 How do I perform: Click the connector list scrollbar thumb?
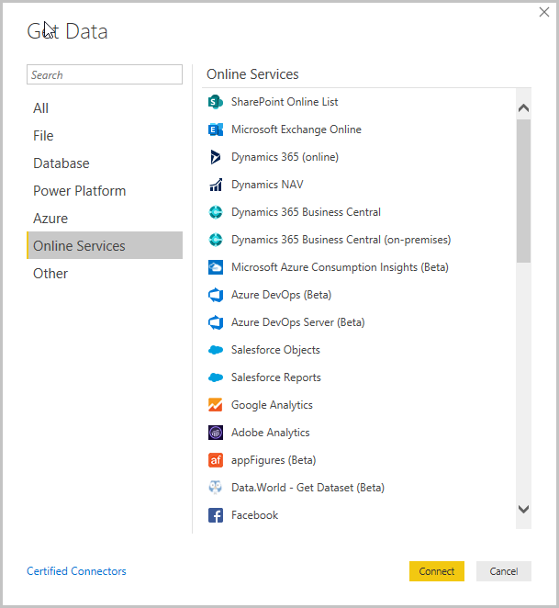click(523, 190)
